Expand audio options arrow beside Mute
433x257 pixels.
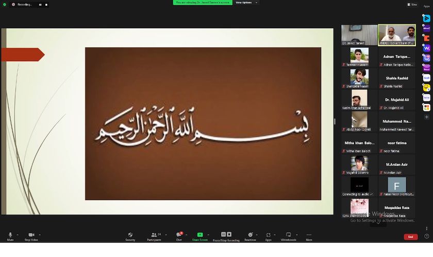(x=19, y=234)
